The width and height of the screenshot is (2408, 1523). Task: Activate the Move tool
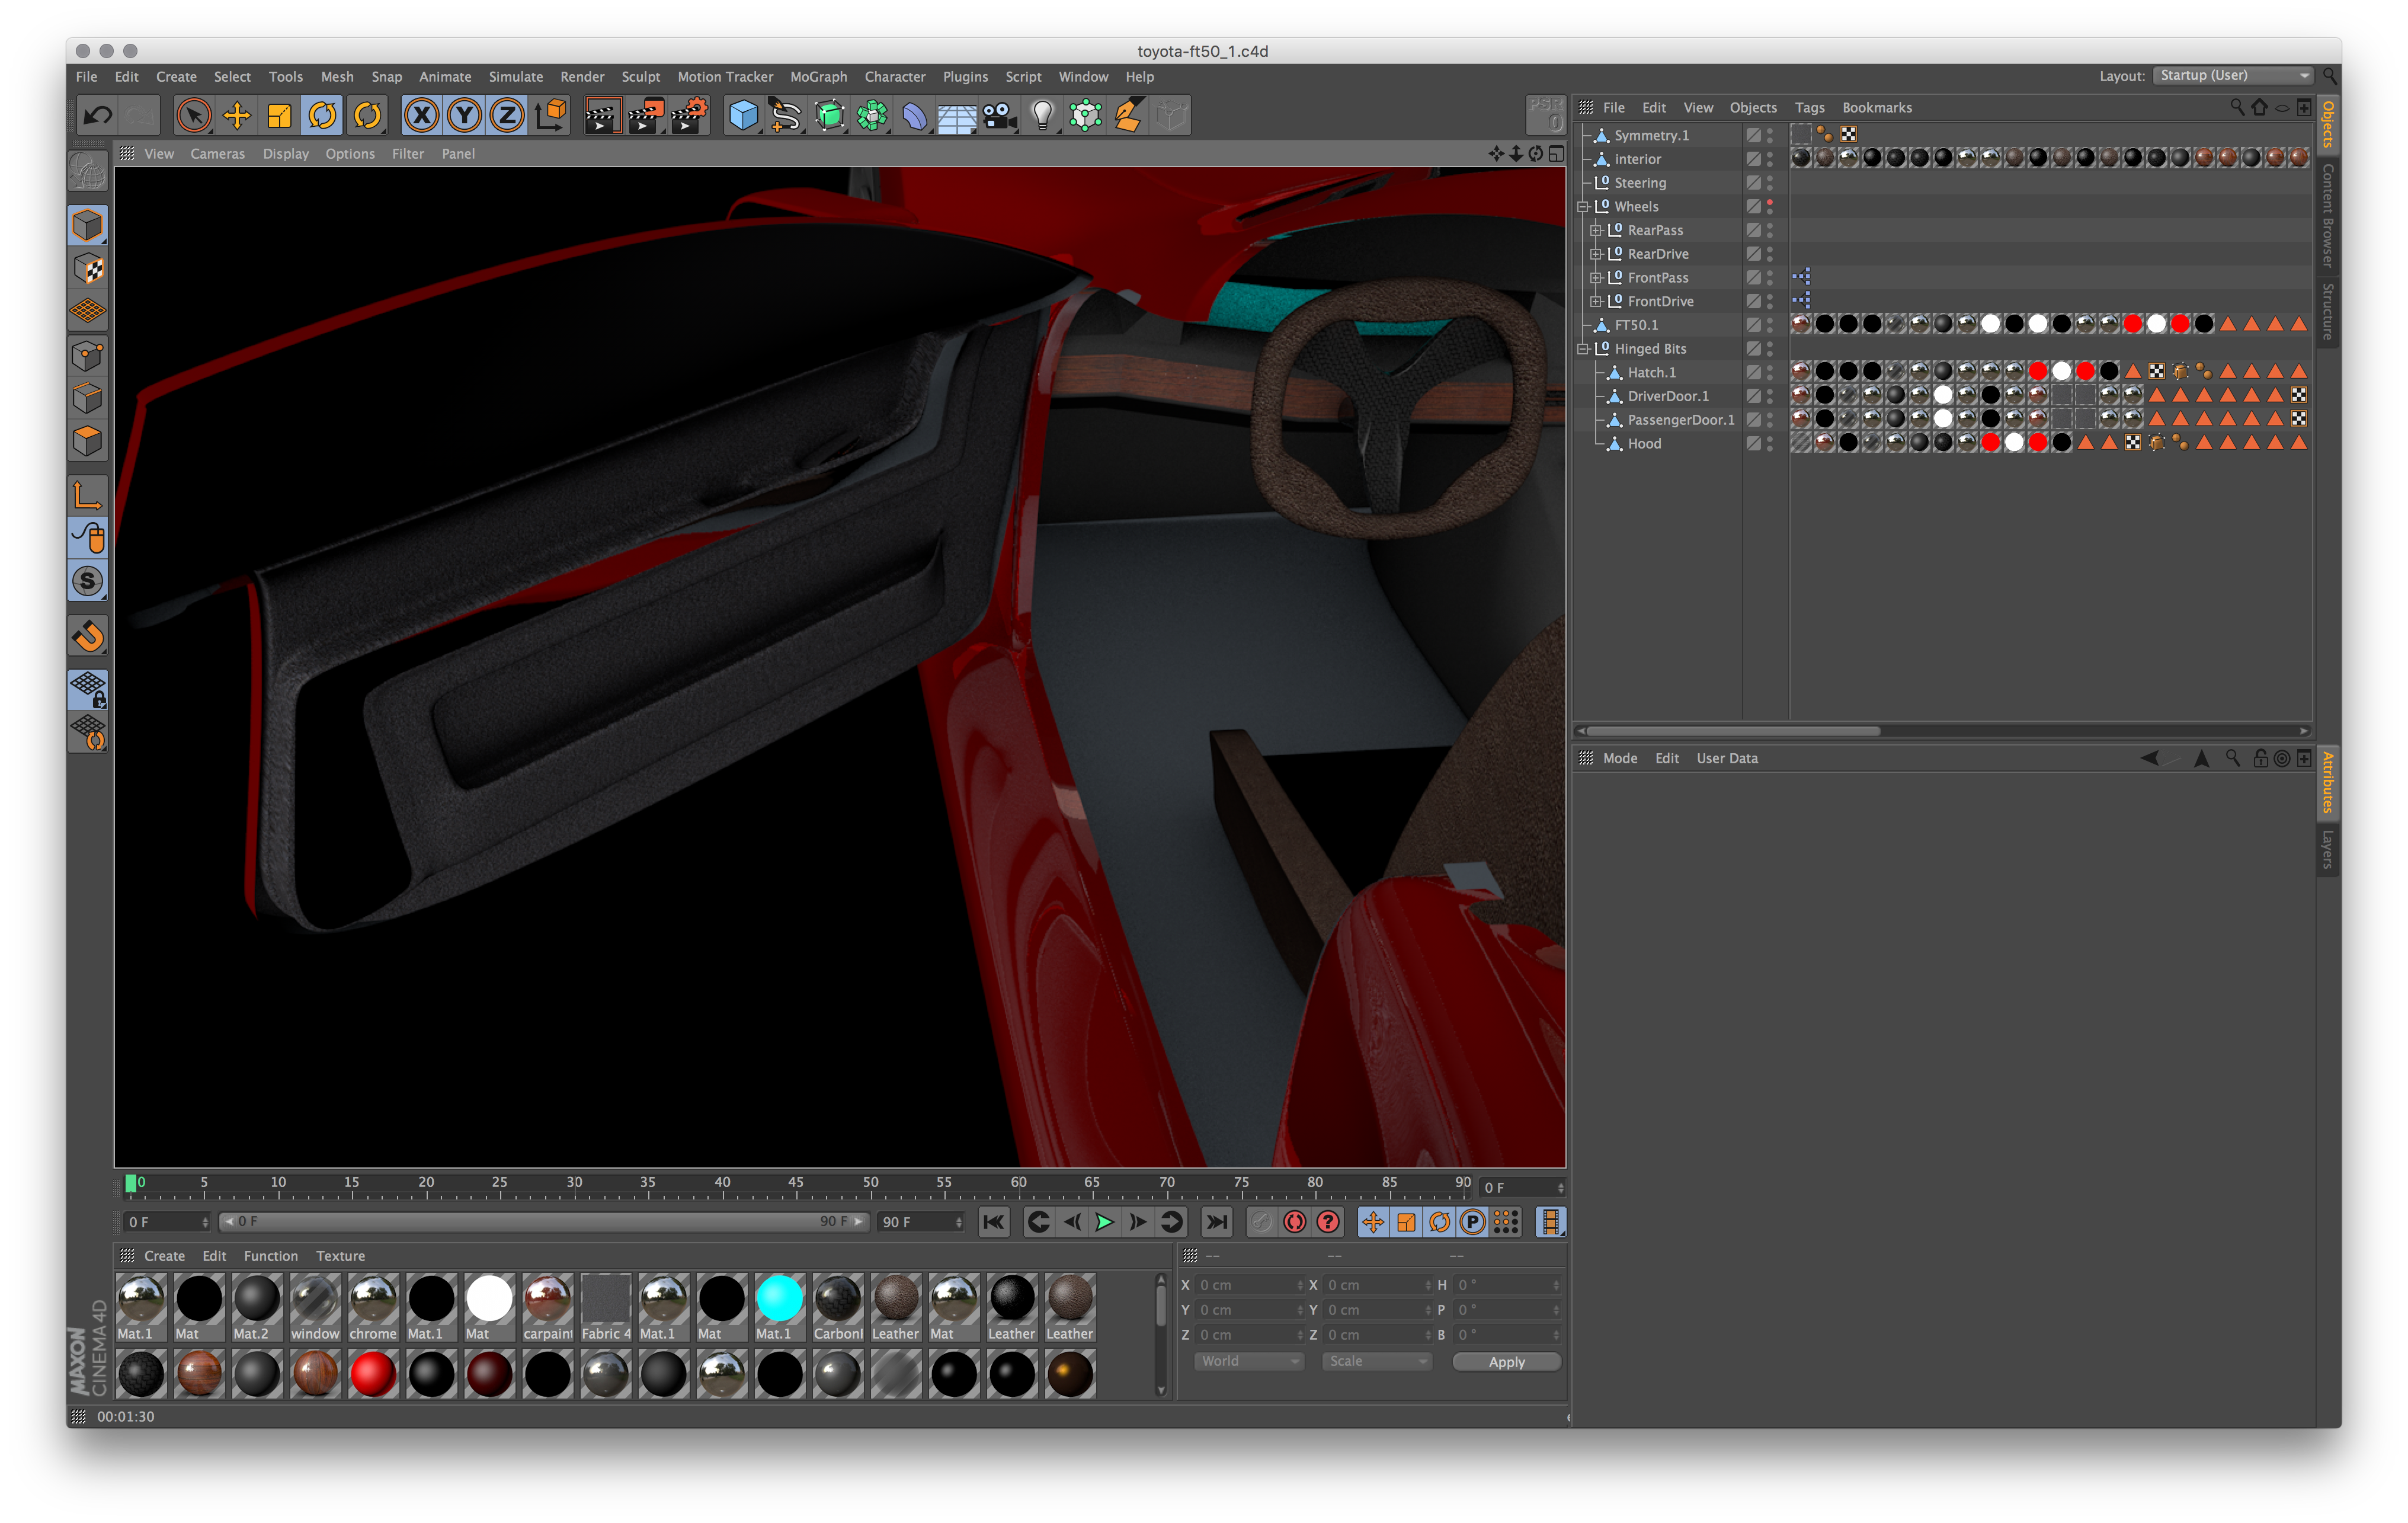pos(236,116)
